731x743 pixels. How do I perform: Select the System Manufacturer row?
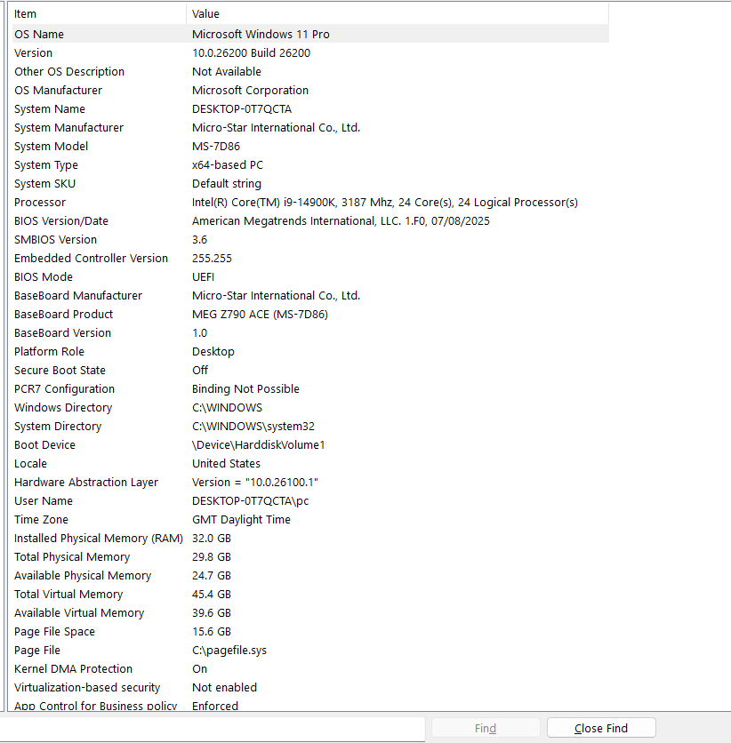[310, 127]
